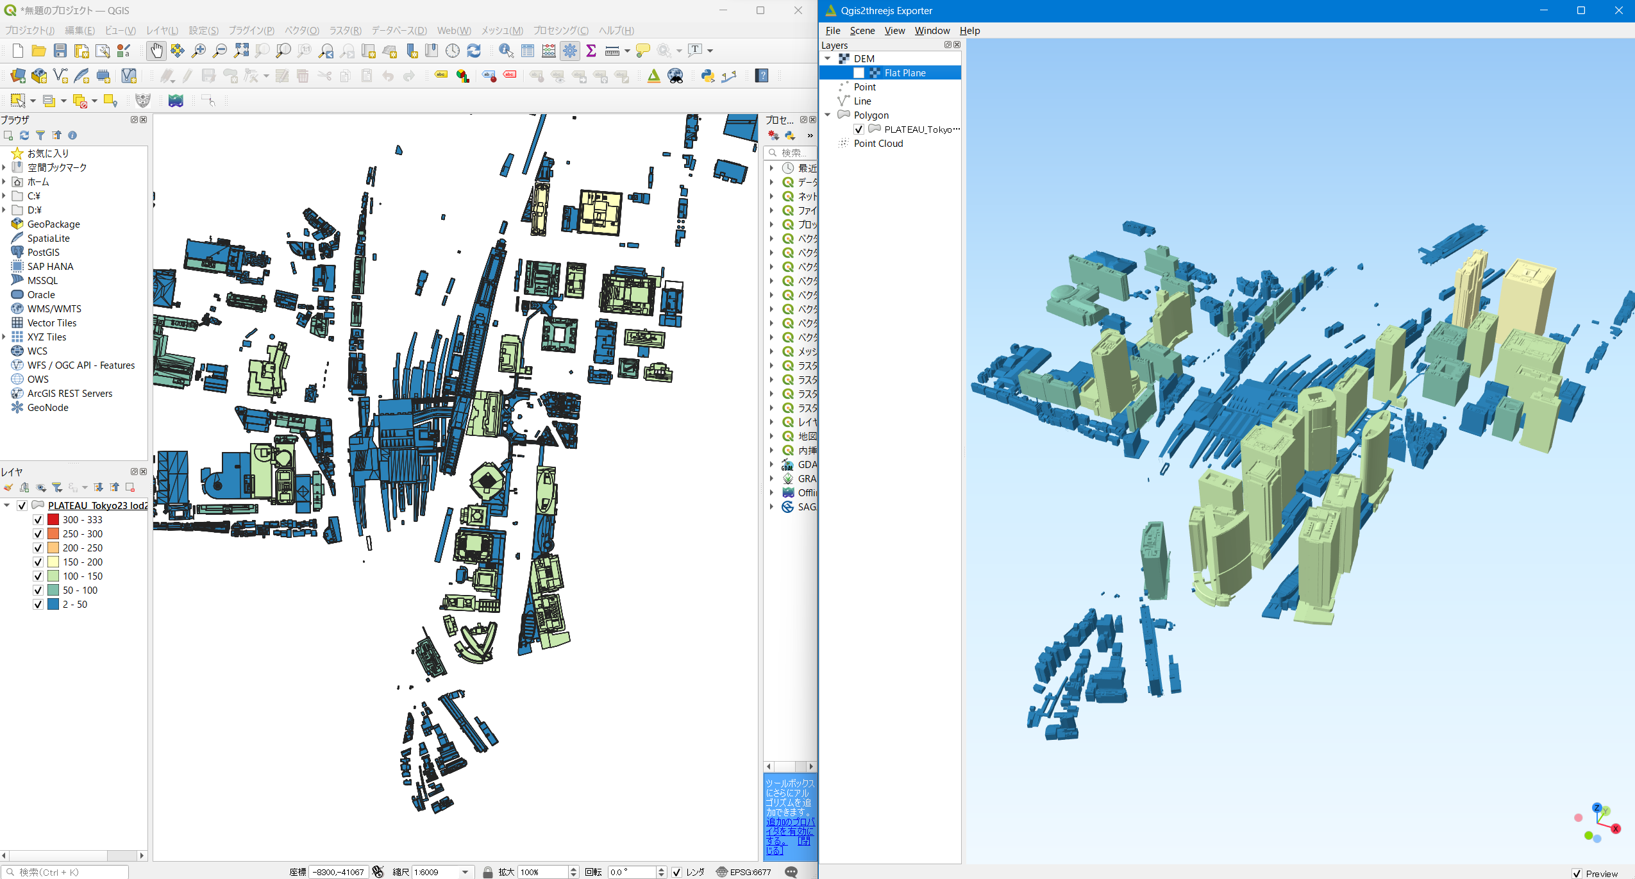Screen dimensions: 1635x879
Task: Toggle the Preview checkbox
Action: [x=1577, y=873]
